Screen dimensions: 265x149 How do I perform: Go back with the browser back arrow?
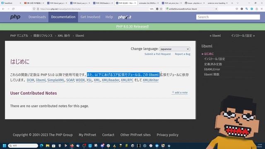click(4, 9)
